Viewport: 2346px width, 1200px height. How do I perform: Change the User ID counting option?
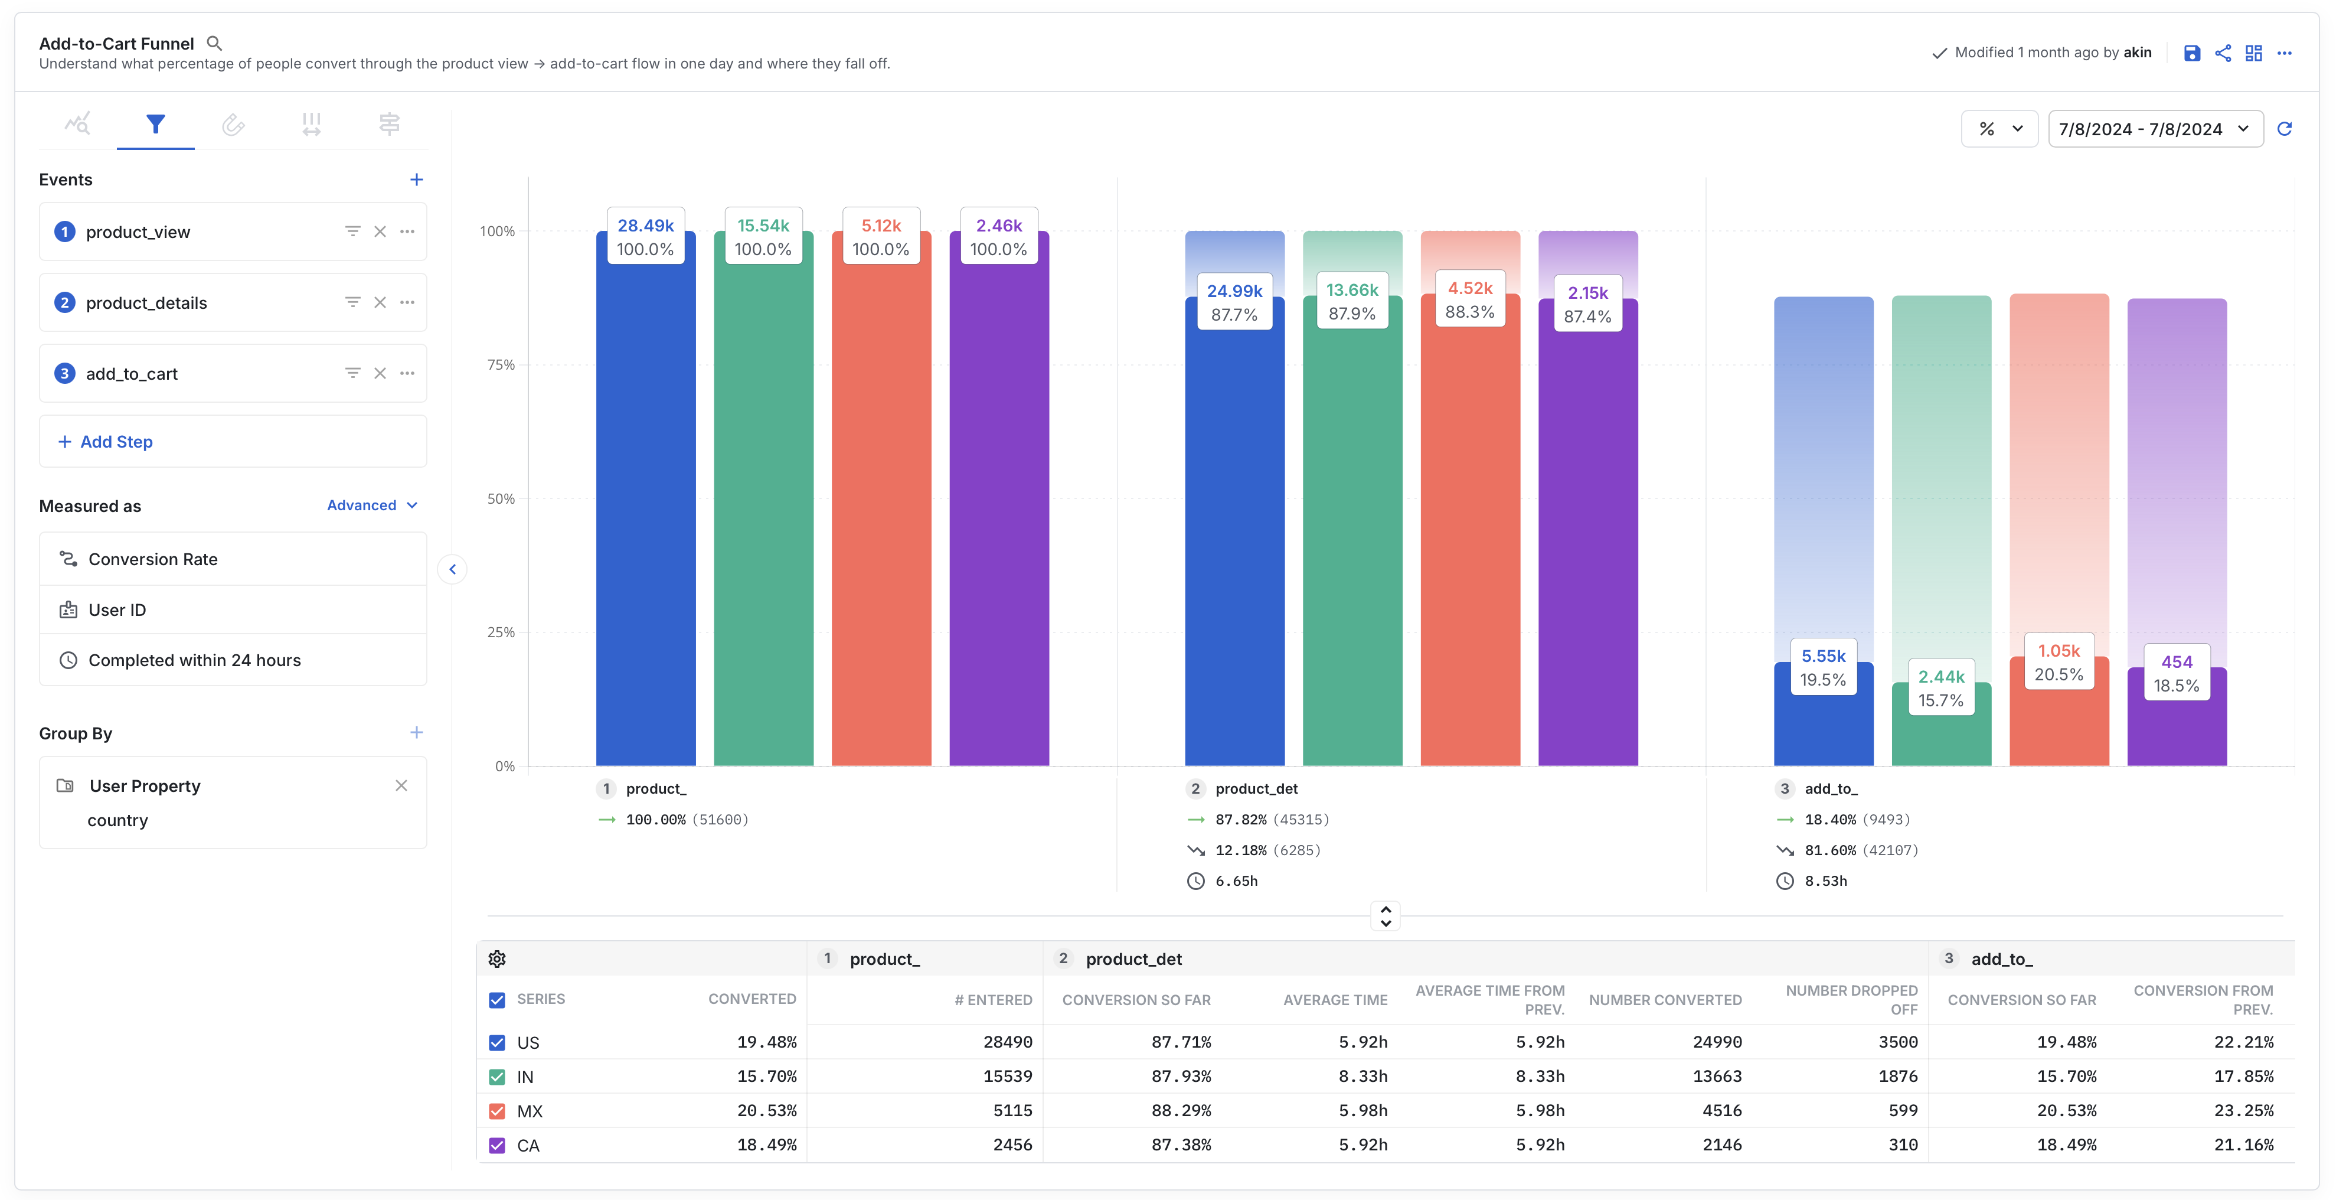(233, 611)
